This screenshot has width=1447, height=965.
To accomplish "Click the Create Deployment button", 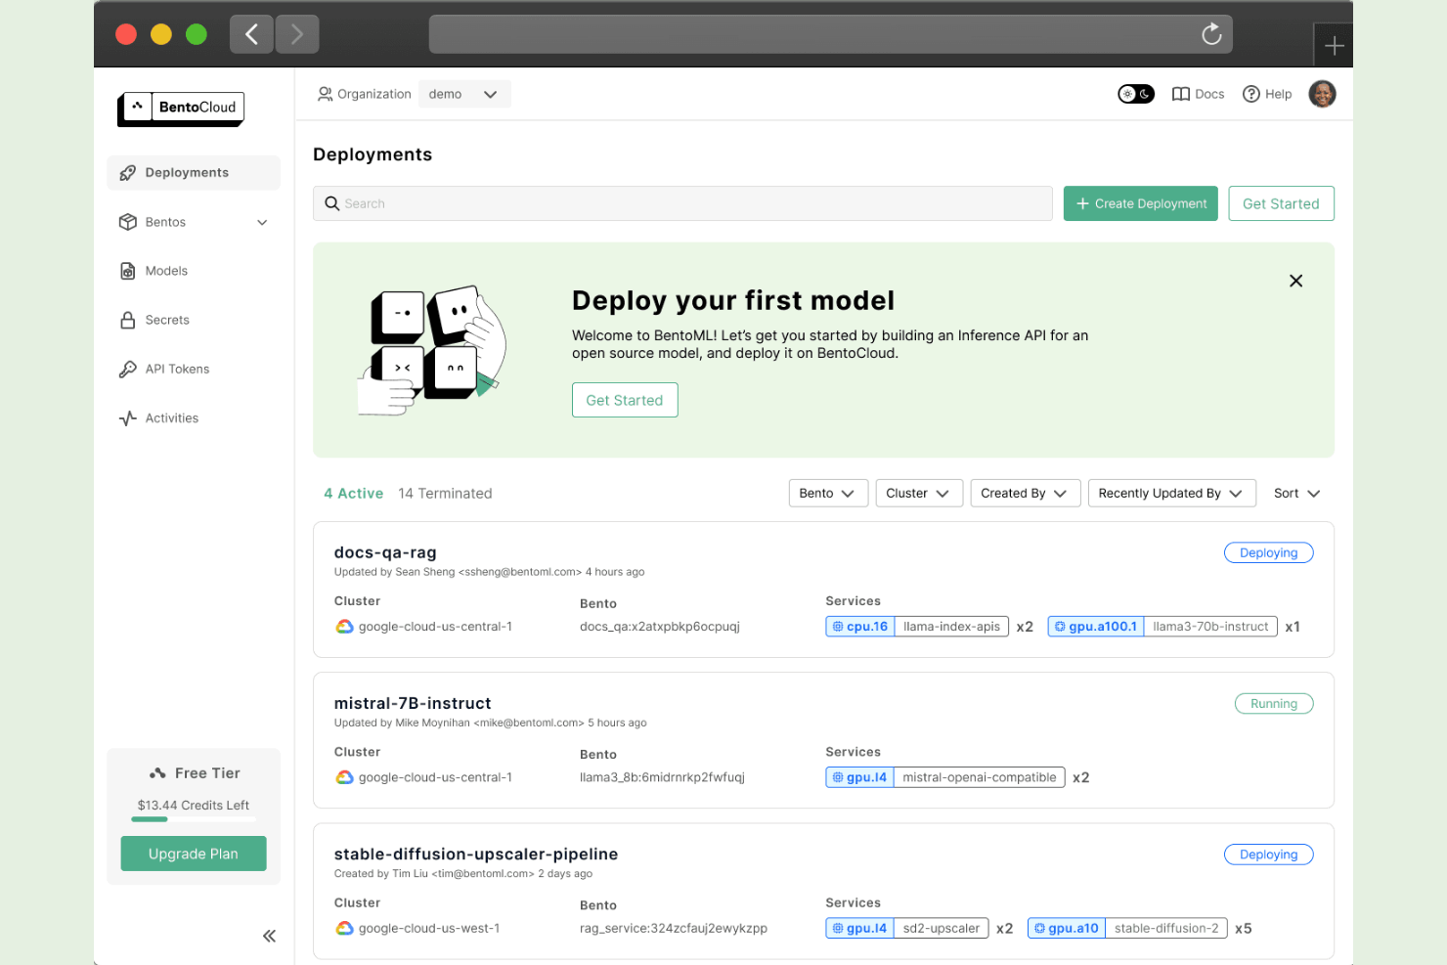I will (1141, 203).
